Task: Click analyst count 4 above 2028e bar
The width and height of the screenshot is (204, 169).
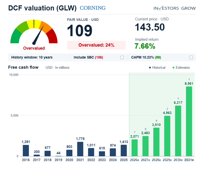Action: (x=156, y=121)
